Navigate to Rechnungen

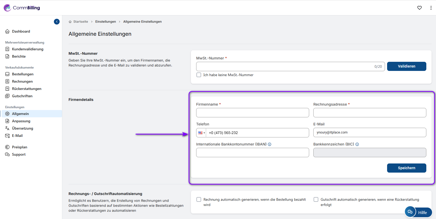(22, 81)
